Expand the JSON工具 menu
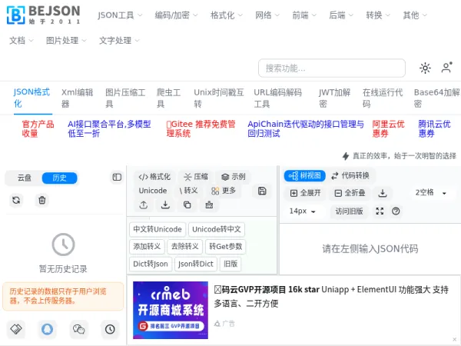This screenshot has width=461, height=346. point(120,15)
